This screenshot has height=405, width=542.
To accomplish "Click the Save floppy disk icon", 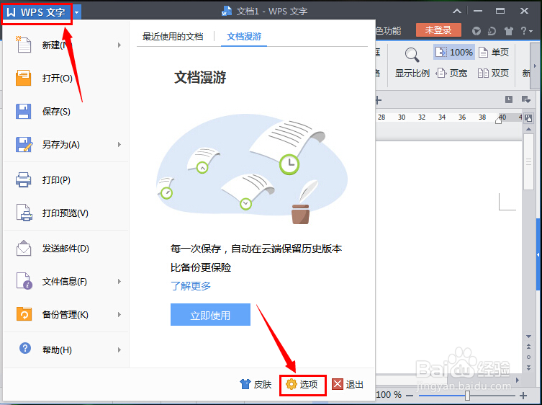I will 24,112.
